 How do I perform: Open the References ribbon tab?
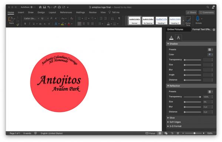[x=66, y=13]
